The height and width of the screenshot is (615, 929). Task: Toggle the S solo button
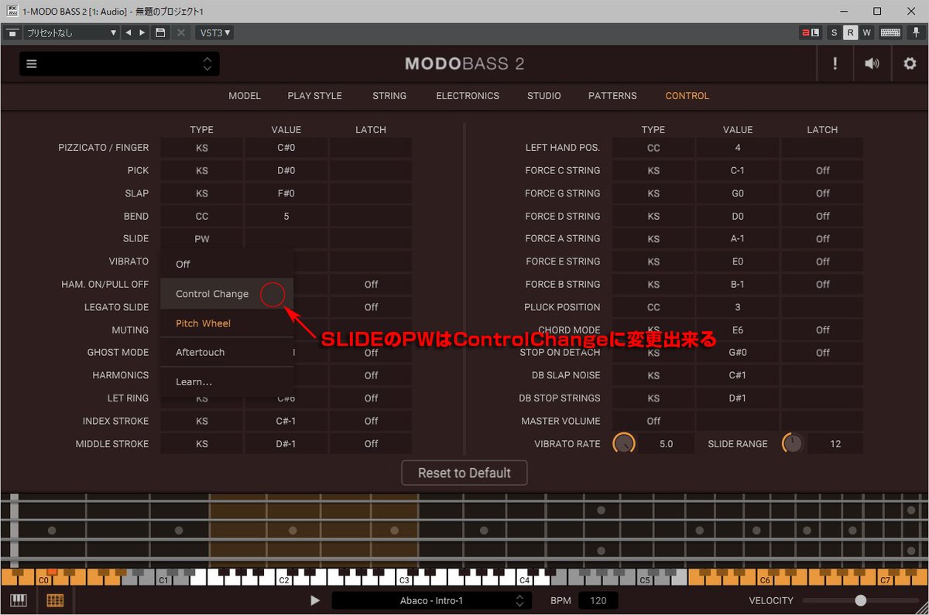coord(834,32)
